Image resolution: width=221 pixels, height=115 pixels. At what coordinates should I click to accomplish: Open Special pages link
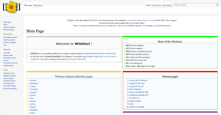(9, 78)
